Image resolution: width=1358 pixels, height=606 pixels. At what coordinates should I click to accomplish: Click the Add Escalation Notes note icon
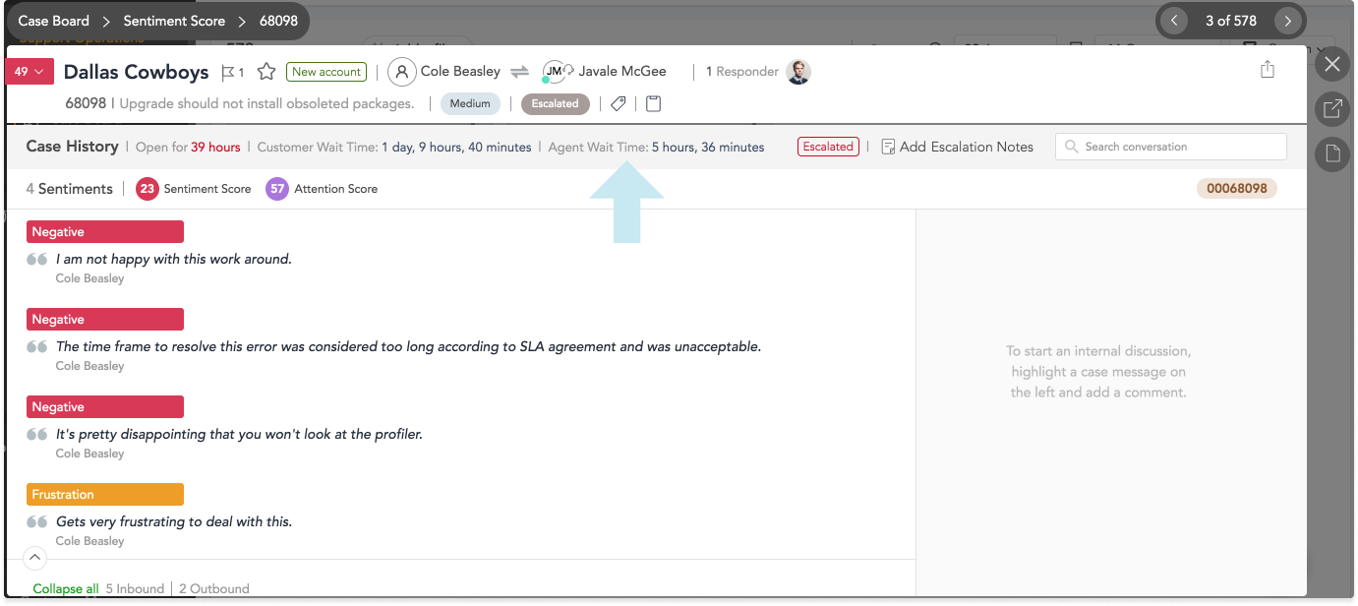(888, 147)
